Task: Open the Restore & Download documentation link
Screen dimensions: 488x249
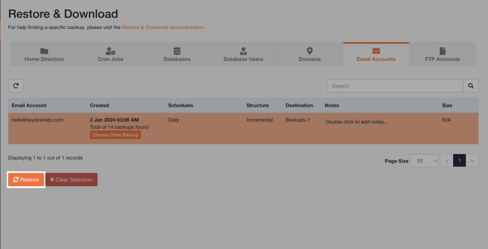Action: click(163, 28)
